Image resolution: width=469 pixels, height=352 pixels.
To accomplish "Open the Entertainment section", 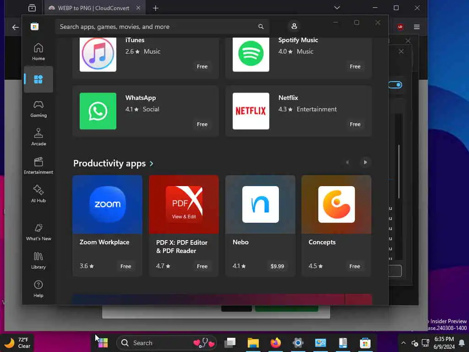I will (x=38, y=165).
